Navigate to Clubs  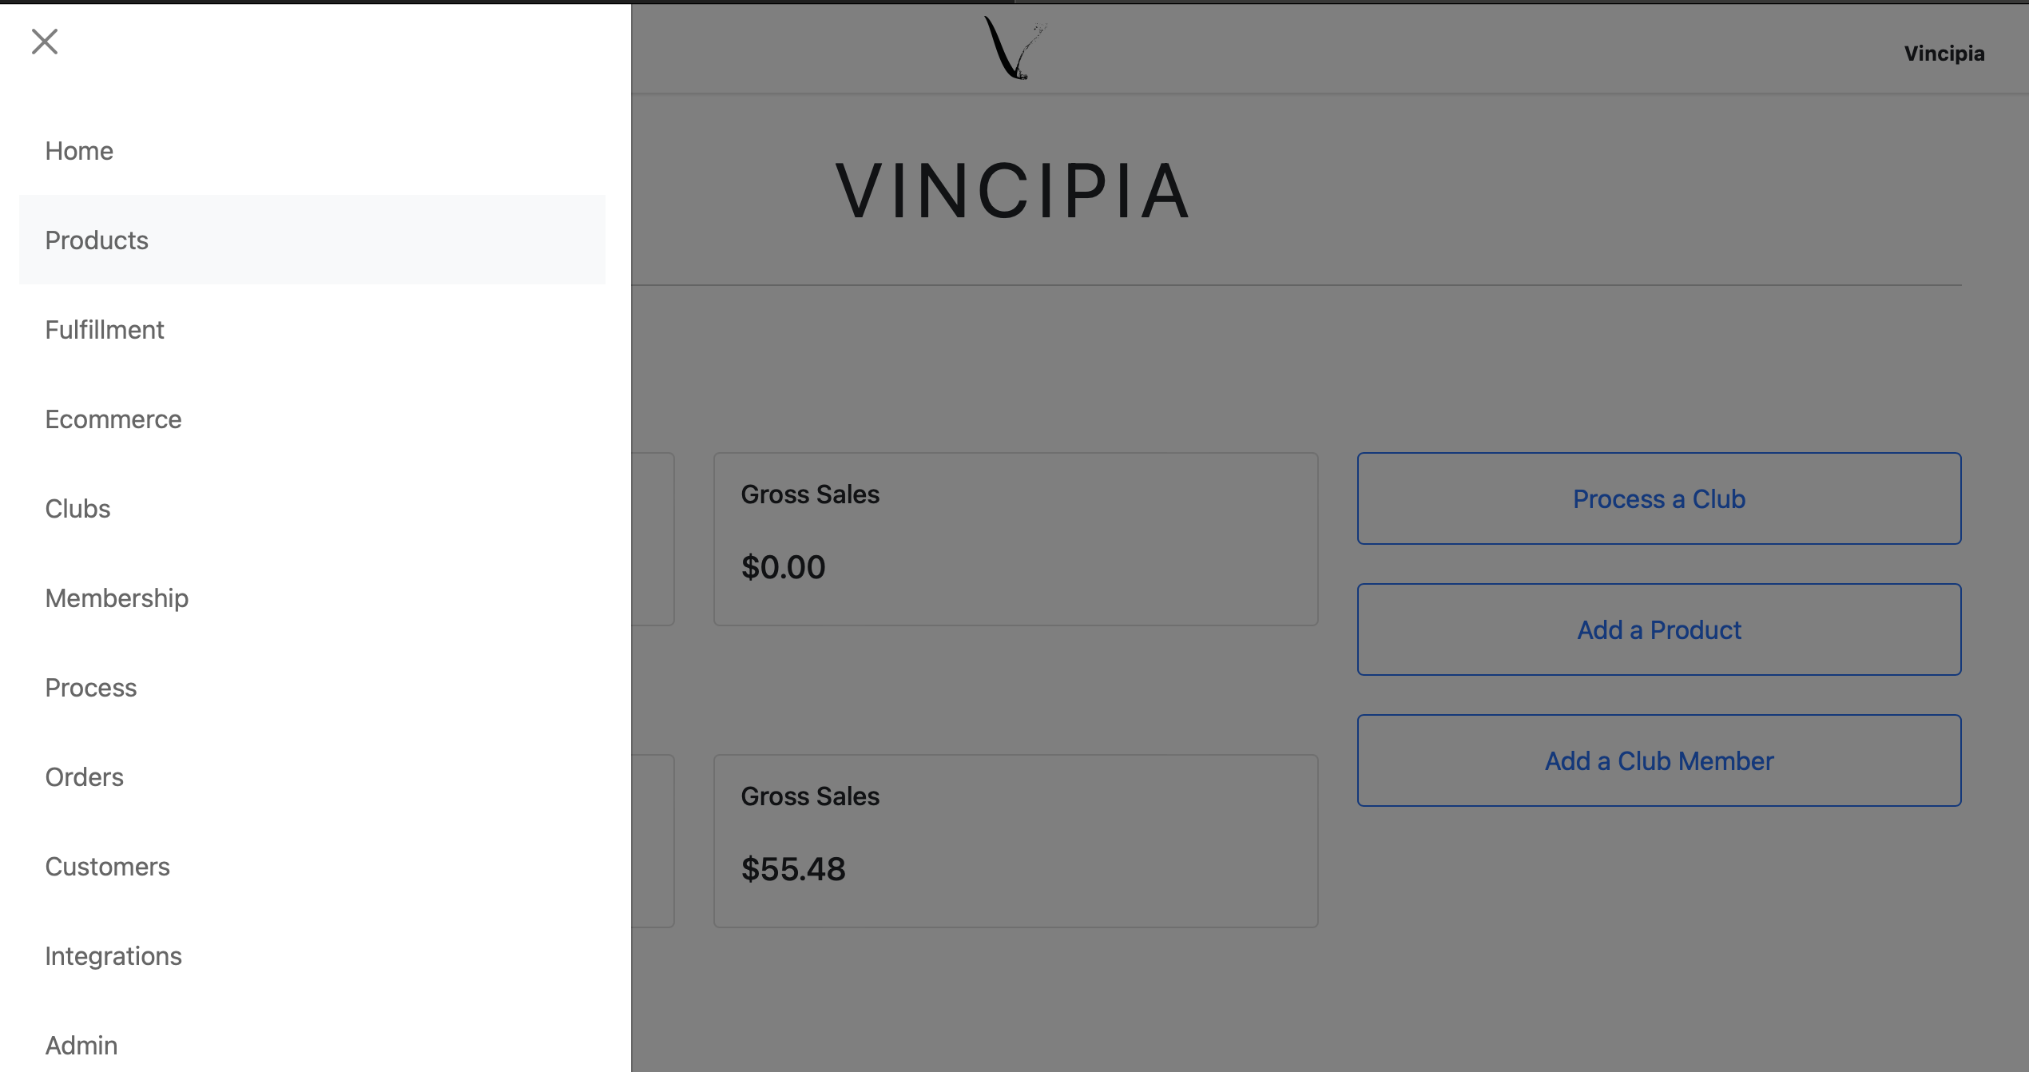(x=312, y=508)
